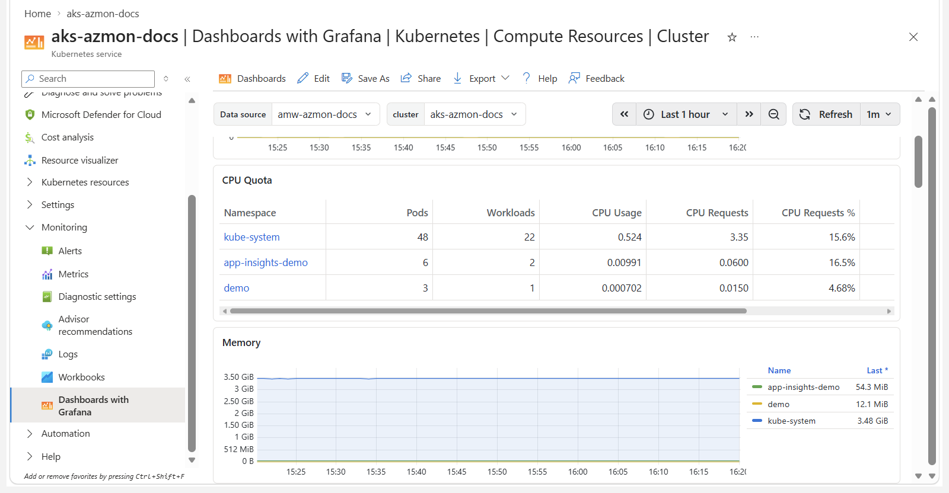Sort by CPU Usage column header
949x493 pixels.
617,213
